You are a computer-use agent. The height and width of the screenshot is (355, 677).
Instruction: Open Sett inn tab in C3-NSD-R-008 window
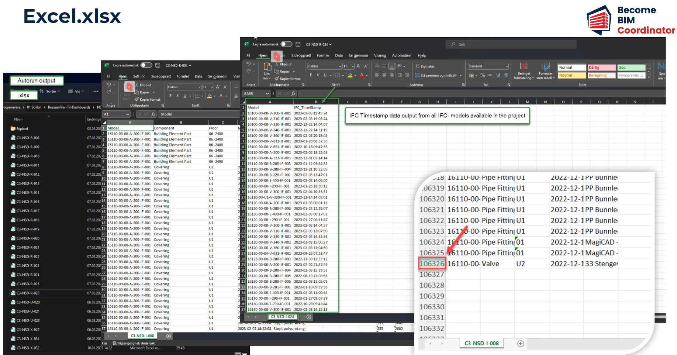tap(139, 76)
